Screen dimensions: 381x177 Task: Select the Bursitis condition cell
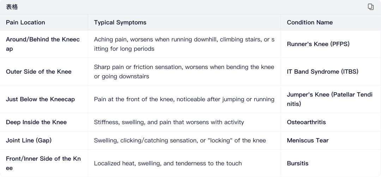click(297, 163)
